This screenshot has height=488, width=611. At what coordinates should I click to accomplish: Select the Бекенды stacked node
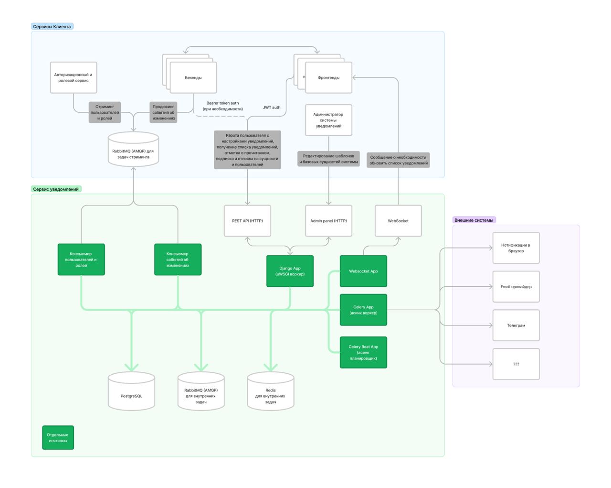[193, 77]
